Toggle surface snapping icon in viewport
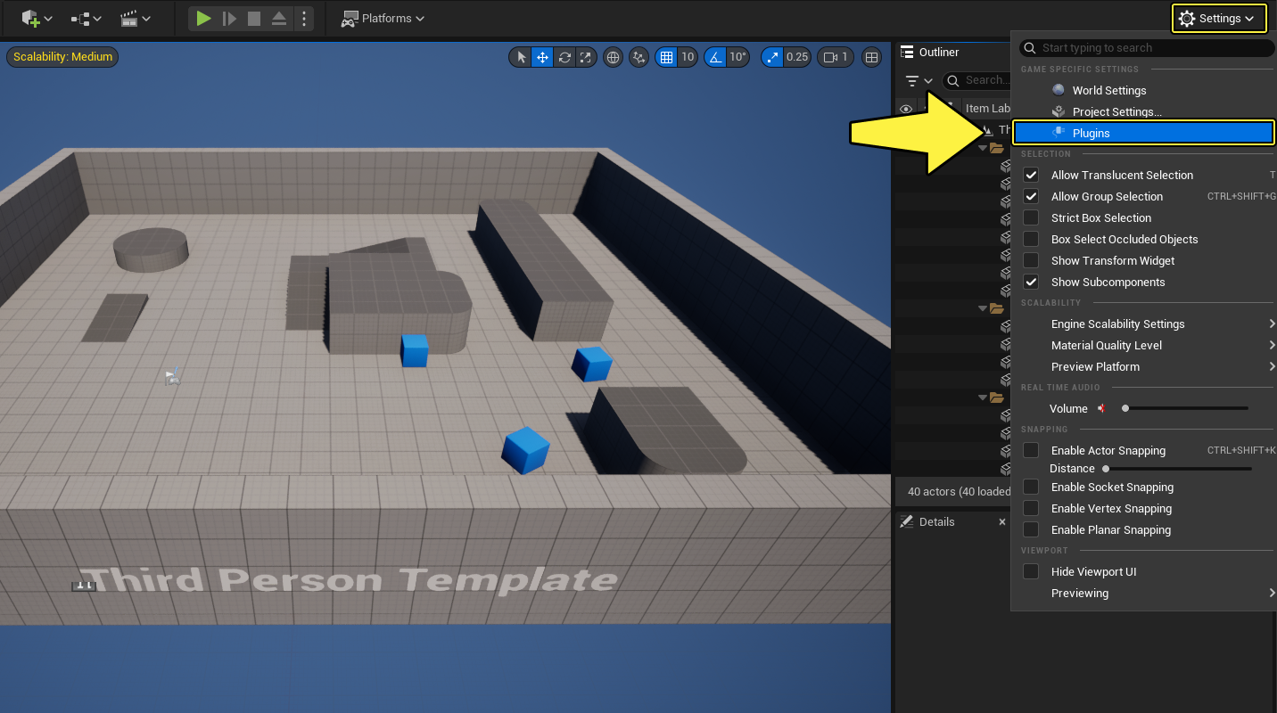Image resolution: width=1277 pixels, height=713 pixels. [638, 57]
